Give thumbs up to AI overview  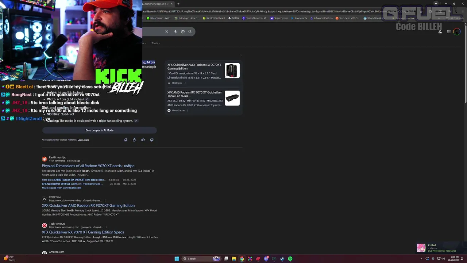[x=143, y=140]
